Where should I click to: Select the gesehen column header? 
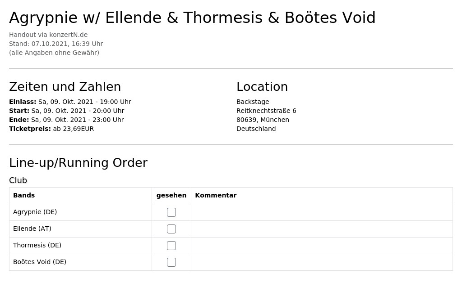coord(171,195)
